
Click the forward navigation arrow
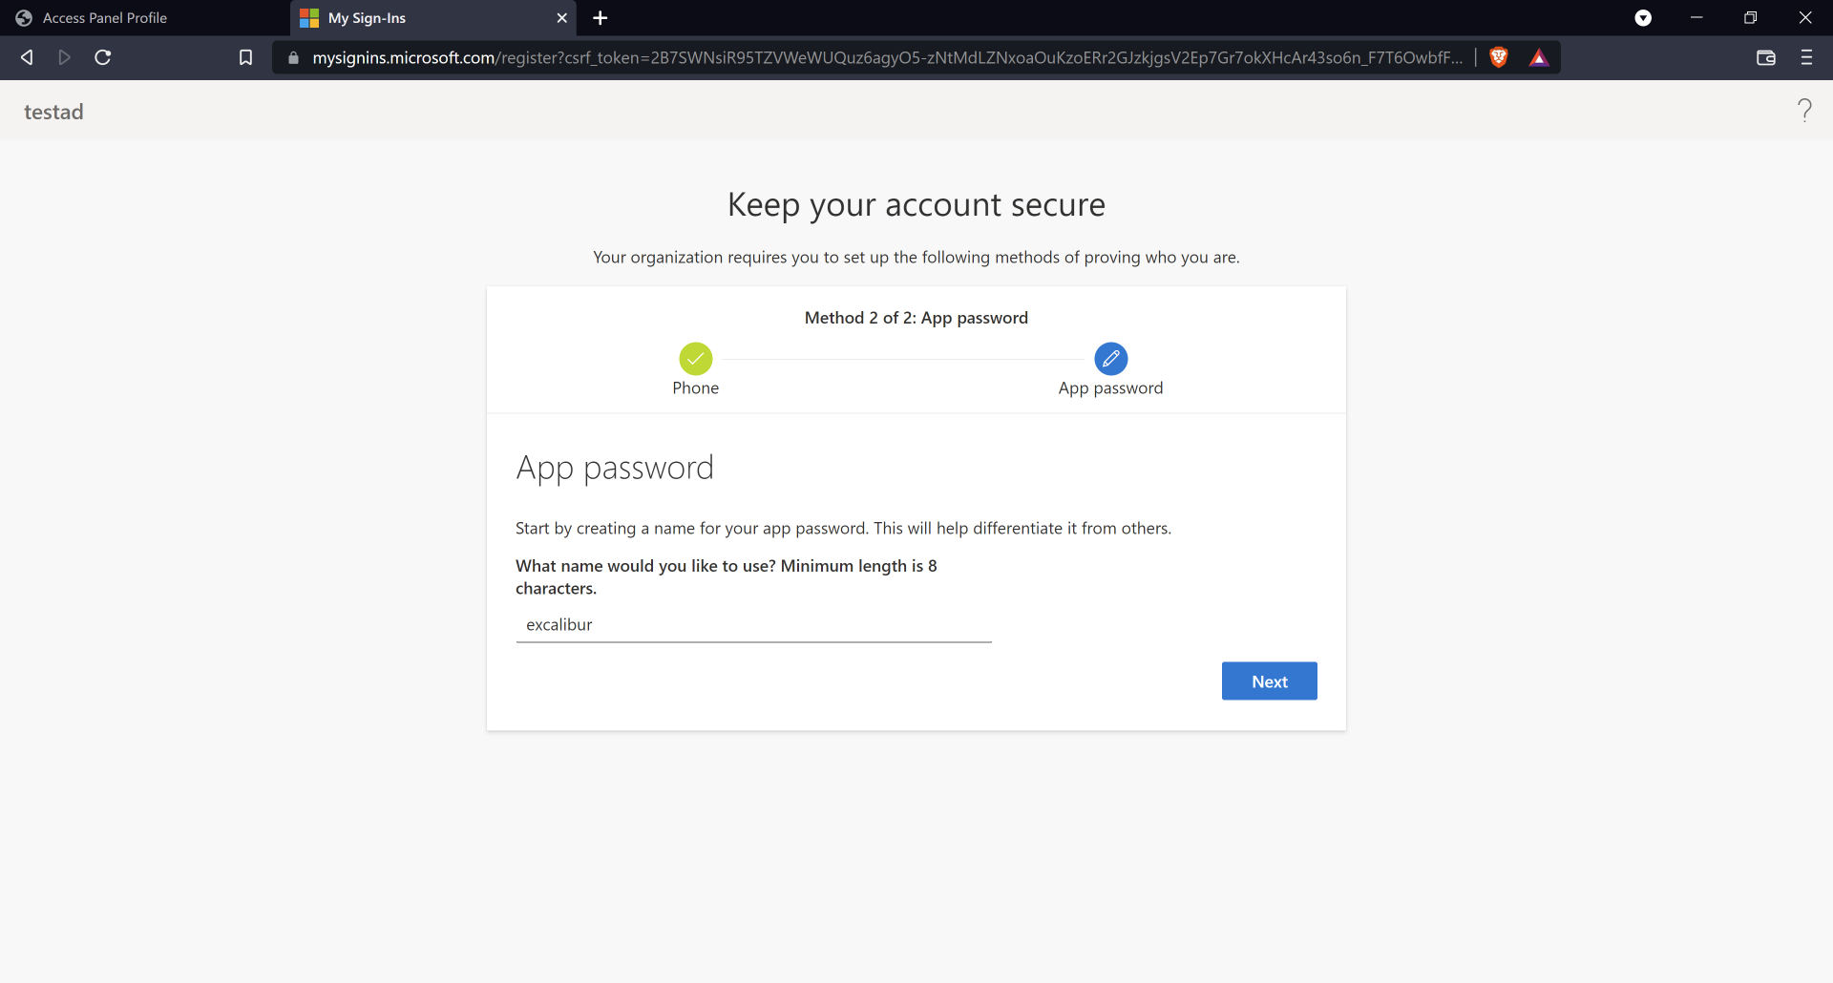64,57
